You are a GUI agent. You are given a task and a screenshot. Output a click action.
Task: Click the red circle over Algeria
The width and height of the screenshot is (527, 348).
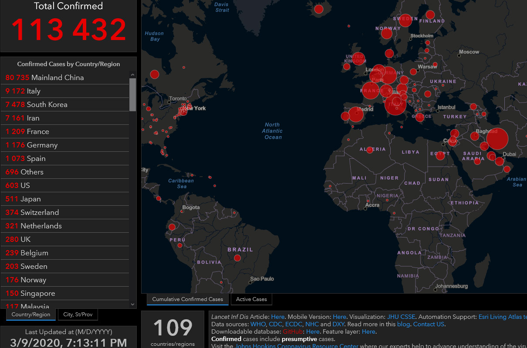[369, 150]
